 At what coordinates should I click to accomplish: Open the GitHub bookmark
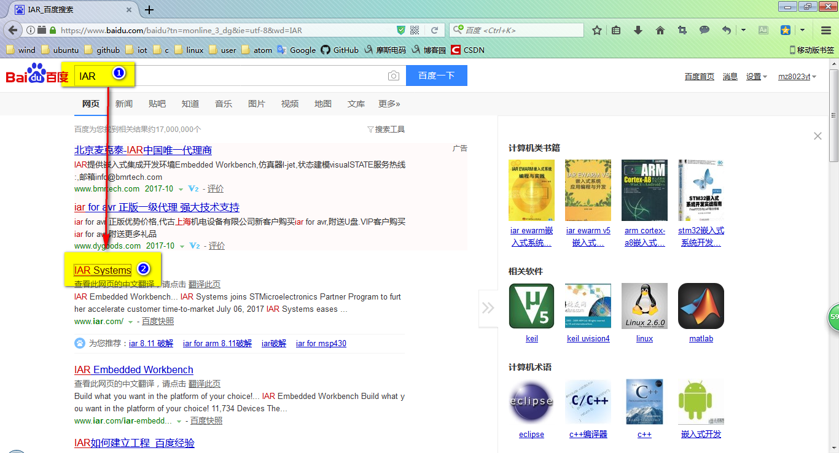tap(340, 50)
